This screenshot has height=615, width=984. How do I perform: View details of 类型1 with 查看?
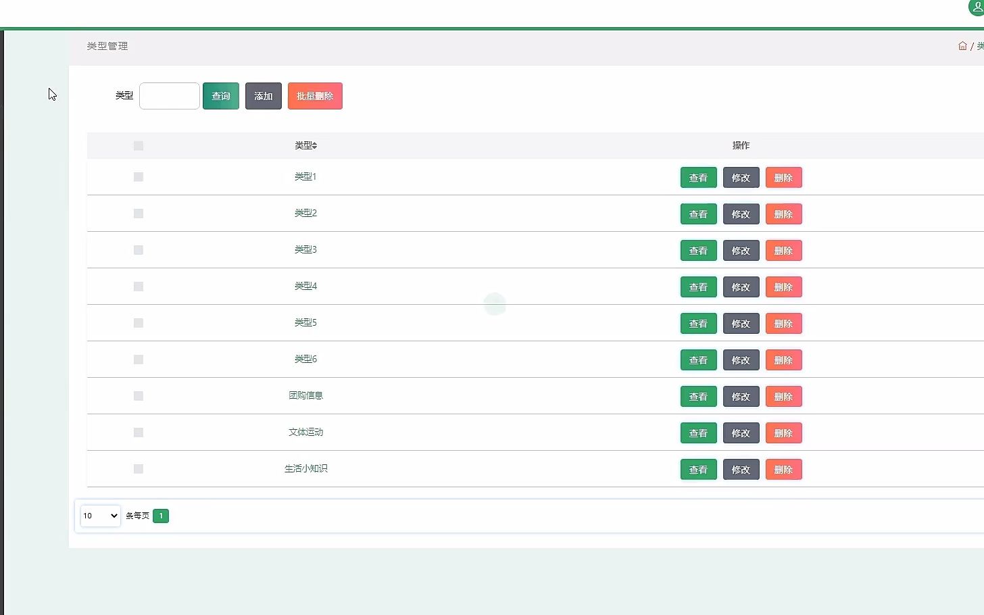pyautogui.click(x=698, y=178)
